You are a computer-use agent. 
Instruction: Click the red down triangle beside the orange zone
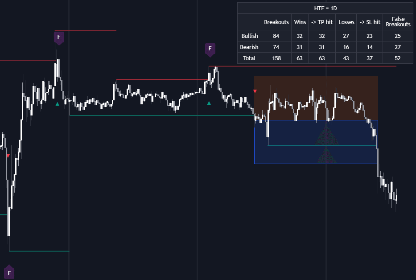pos(255,91)
